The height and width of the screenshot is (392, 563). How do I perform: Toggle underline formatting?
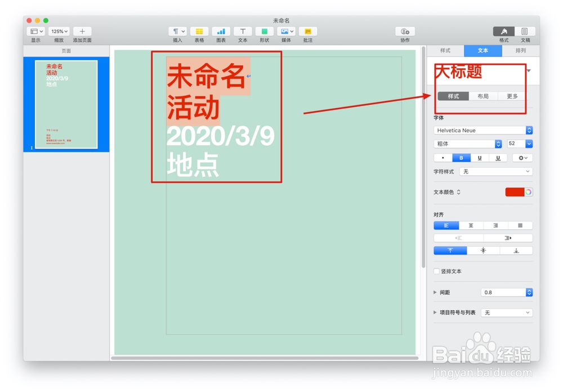point(482,157)
